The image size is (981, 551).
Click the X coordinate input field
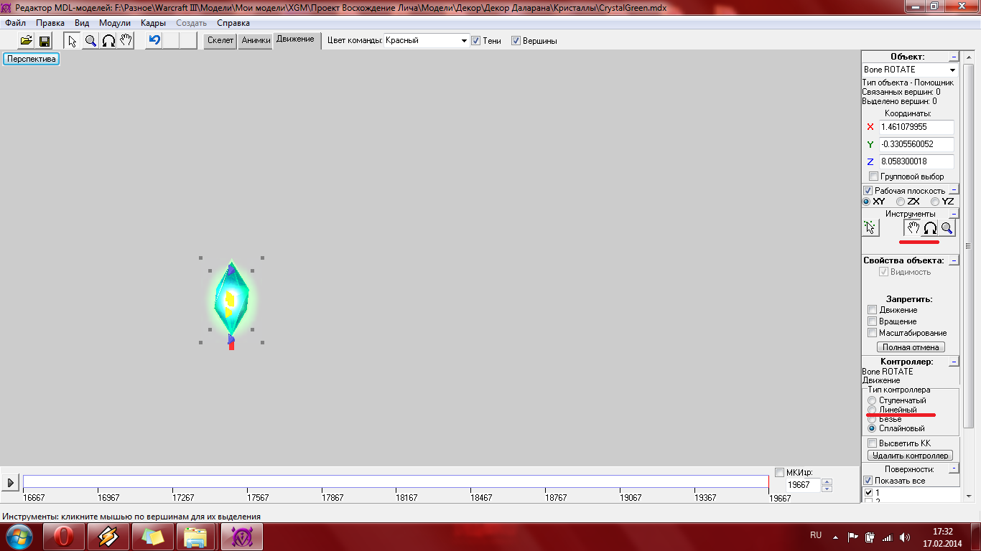916,127
